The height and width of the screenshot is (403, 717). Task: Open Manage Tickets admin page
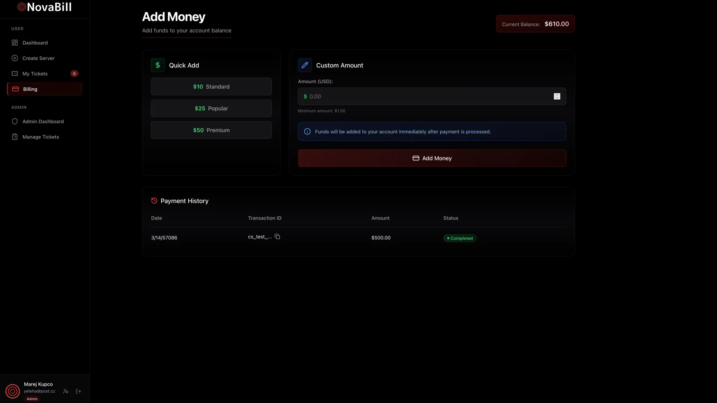click(x=41, y=137)
